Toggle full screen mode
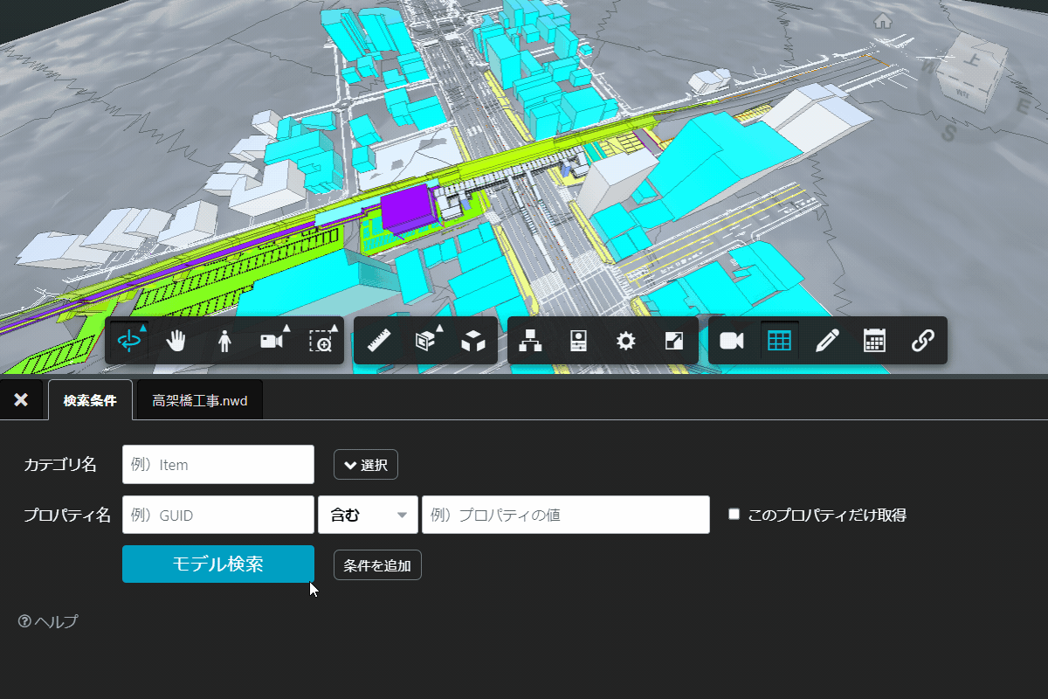The height and width of the screenshot is (699, 1048). [673, 341]
